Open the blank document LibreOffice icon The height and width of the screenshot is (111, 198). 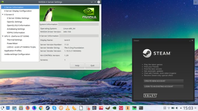tap(81, 108)
